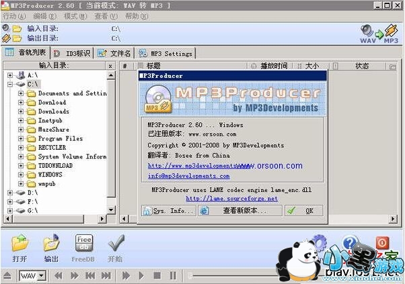The width and height of the screenshot is (405, 284).
Task: Select the Downloads folder in tree
Action: click(53, 111)
